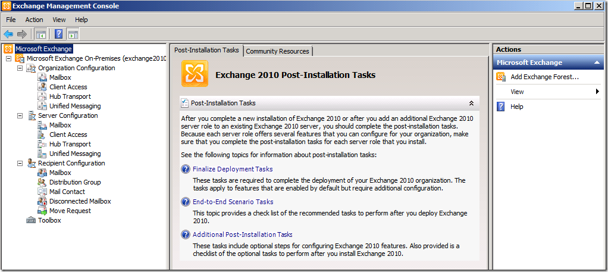Click Client Access icon under Server Configuration
Image resolution: width=608 pixels, height=272 pixels.
click(x=42, y=135)
